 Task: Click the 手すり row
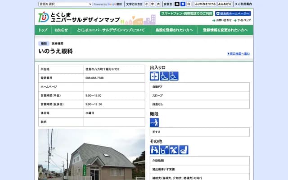point(200,132)
